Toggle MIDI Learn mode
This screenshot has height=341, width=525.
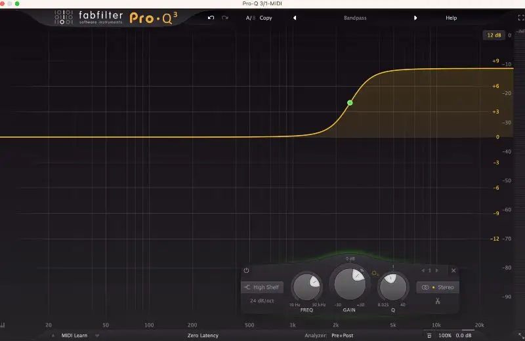point(74,335)
